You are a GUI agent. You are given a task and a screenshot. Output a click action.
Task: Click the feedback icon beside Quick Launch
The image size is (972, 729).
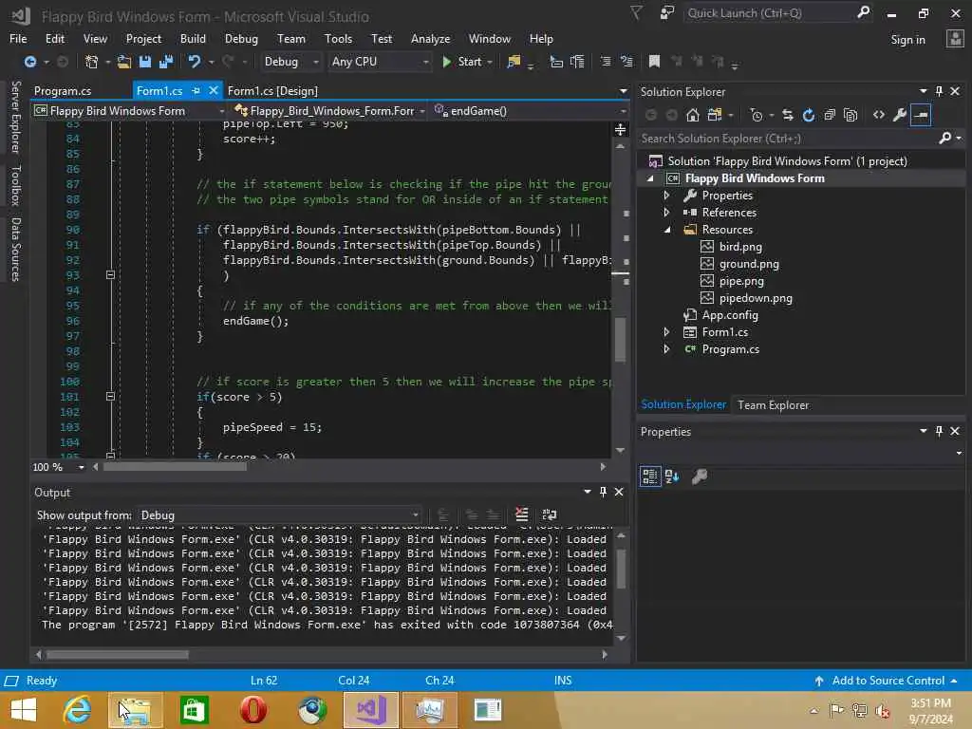tap(667, 13)
